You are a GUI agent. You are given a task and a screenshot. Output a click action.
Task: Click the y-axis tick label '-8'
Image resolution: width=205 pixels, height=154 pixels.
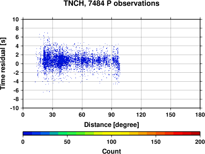16,99
